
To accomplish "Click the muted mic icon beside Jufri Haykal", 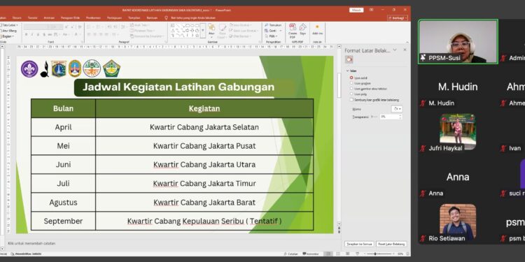I will coord(423,148).
